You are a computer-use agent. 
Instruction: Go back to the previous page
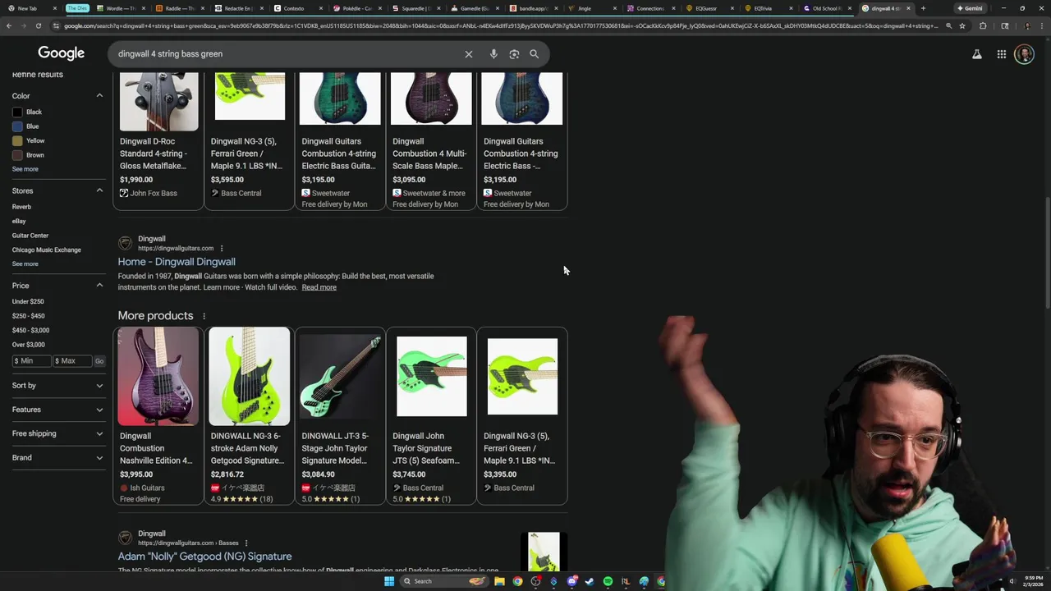[x=9, y=25]
